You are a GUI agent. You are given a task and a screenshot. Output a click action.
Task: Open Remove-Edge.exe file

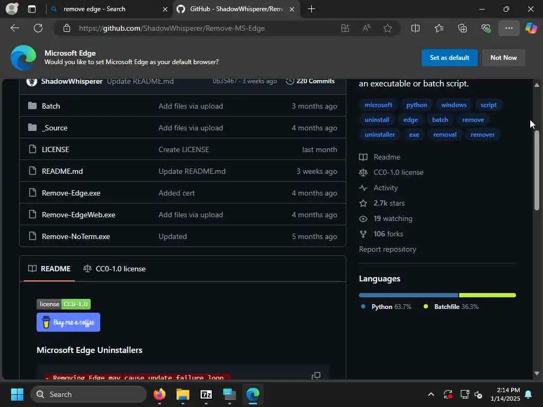click(71, 193)
